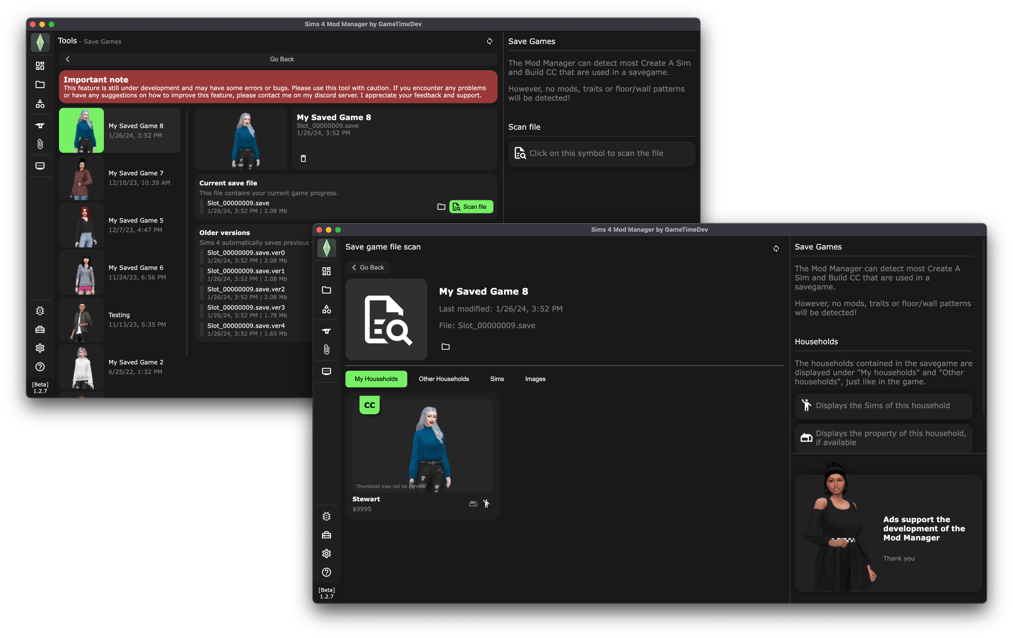This screenshot has width=1013, height=638.
Task: Switch to Other Households tab
Action: tap(444, 379)
